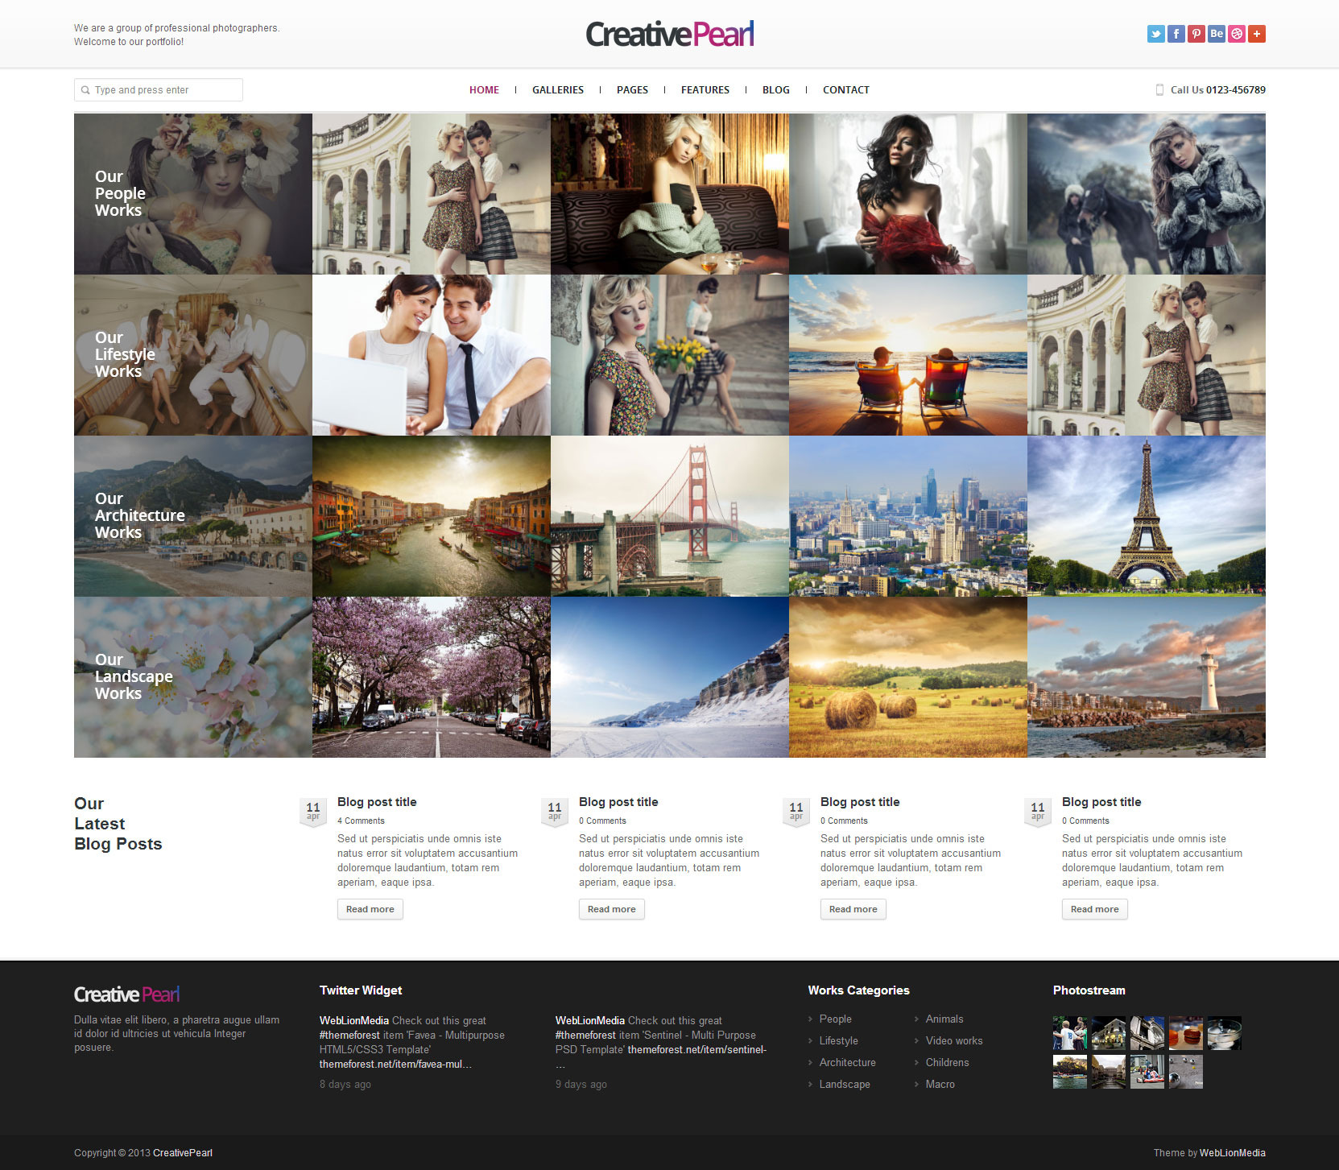This screenshot has height=1170, width=1339.
Task: Select the CONTACT navigation link
Action: 845,90
